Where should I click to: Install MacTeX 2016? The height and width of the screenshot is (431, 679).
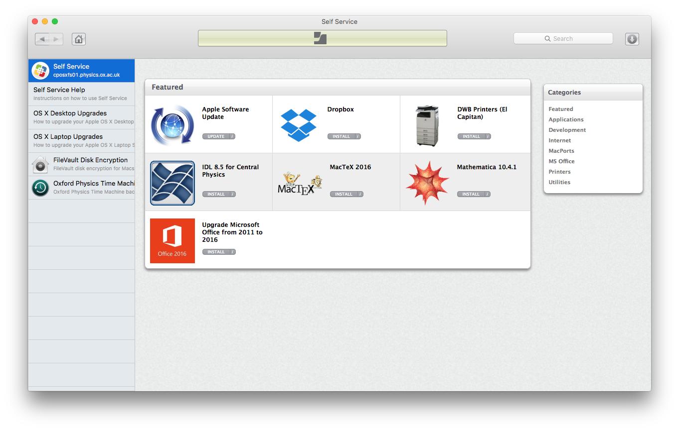[x=343, y=194]
